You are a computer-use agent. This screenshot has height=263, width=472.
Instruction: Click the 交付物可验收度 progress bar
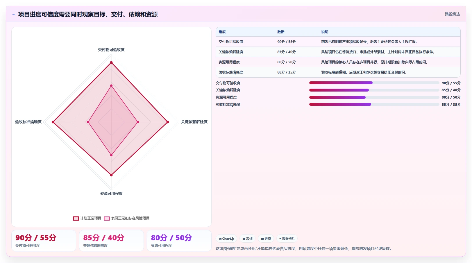click(374, 83)
